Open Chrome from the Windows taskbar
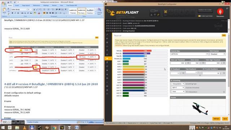 point(55,127)
